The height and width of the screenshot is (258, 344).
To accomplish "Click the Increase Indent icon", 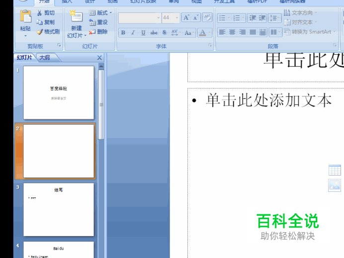I will point(262,18).
